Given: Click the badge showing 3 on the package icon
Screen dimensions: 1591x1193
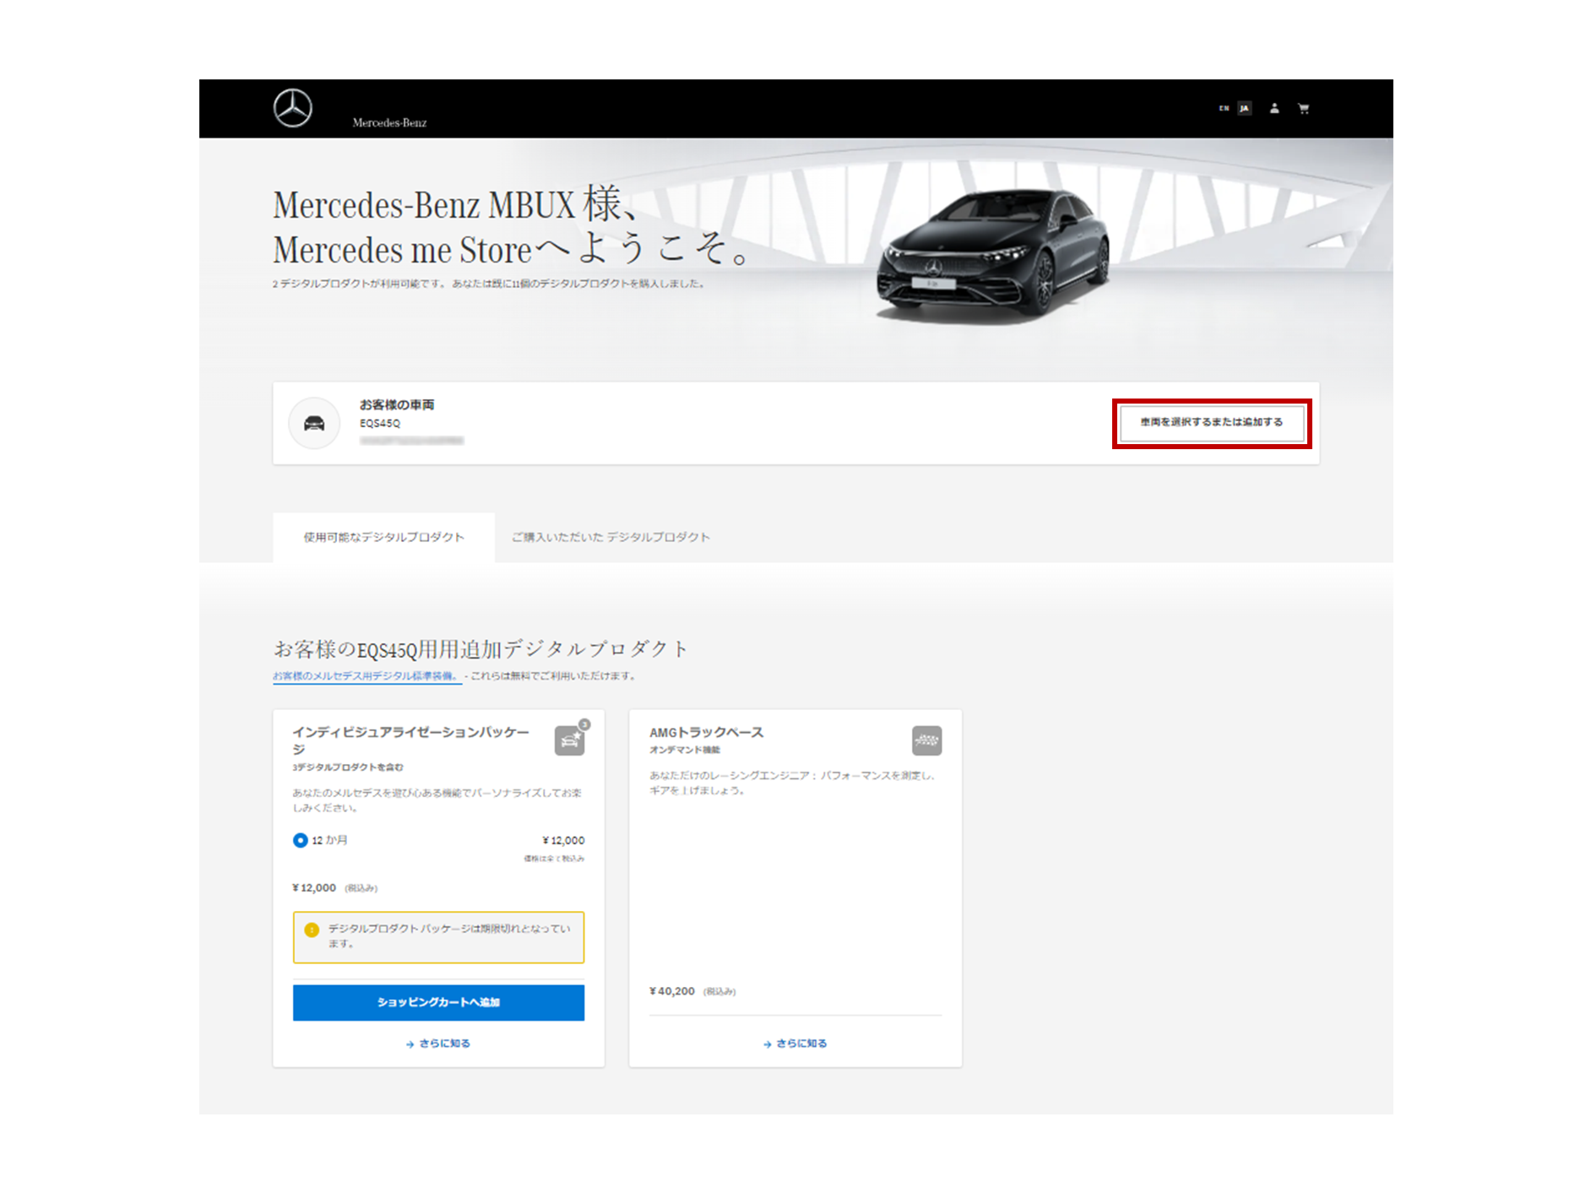Looking at the screenshot, I should [584, 724].
